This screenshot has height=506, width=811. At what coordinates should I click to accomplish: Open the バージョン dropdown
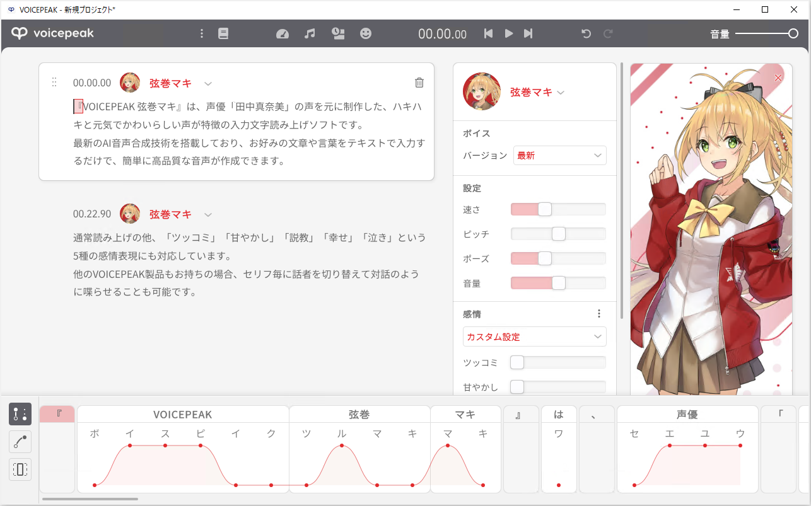559,155
